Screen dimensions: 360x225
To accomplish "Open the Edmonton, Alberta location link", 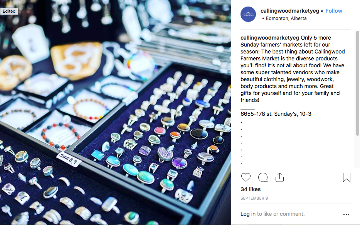I will [x=286, y=18].
